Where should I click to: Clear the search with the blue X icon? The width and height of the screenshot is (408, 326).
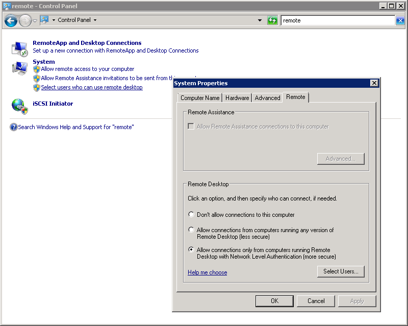click(x=400, y=20)
